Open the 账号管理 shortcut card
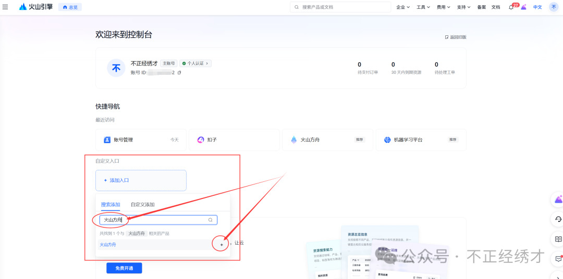Viewport: 563px width, 279px height. coord(141,140)
